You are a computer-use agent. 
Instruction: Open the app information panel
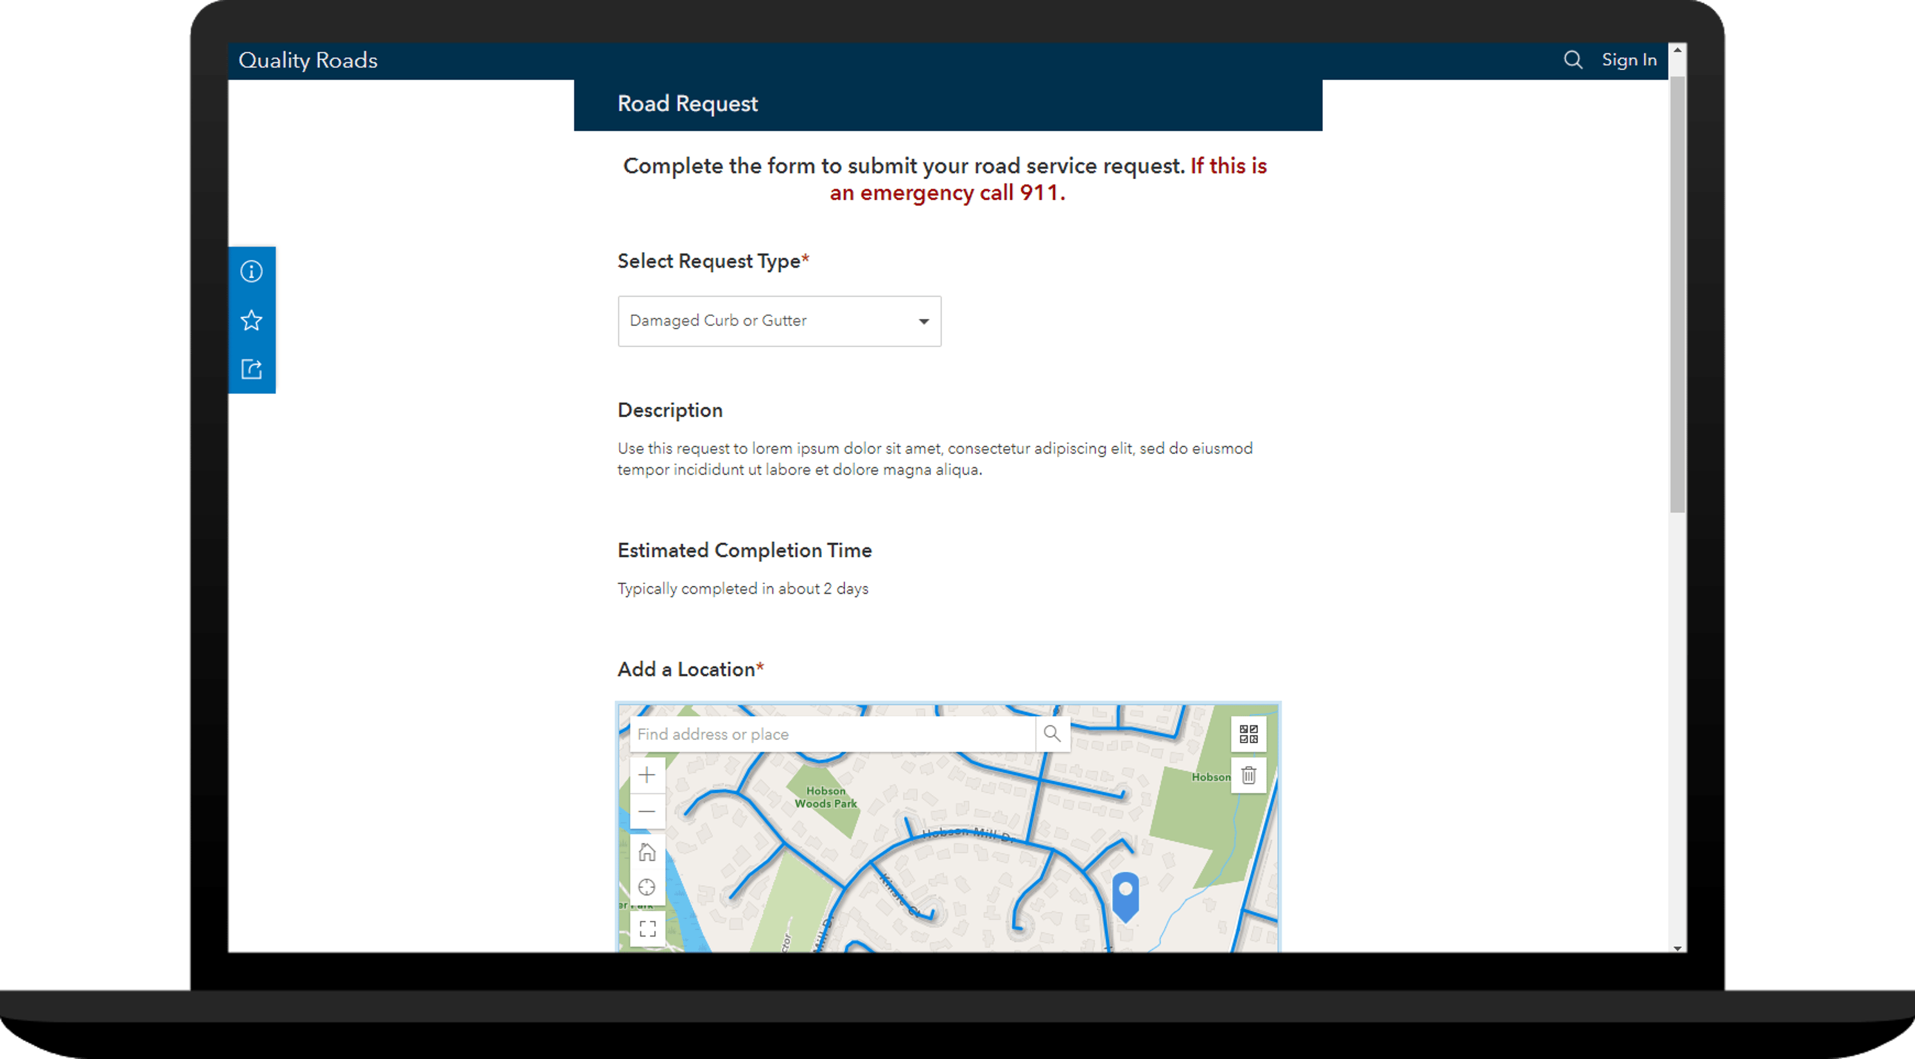pos(252,271)
